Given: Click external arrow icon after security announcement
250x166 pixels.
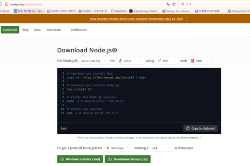Looking at the screenshot, I should click(186, 19).
